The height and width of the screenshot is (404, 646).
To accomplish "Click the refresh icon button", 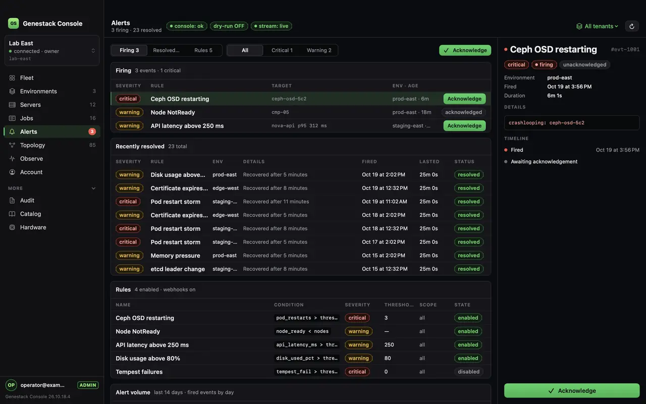I will click(632, 26).
